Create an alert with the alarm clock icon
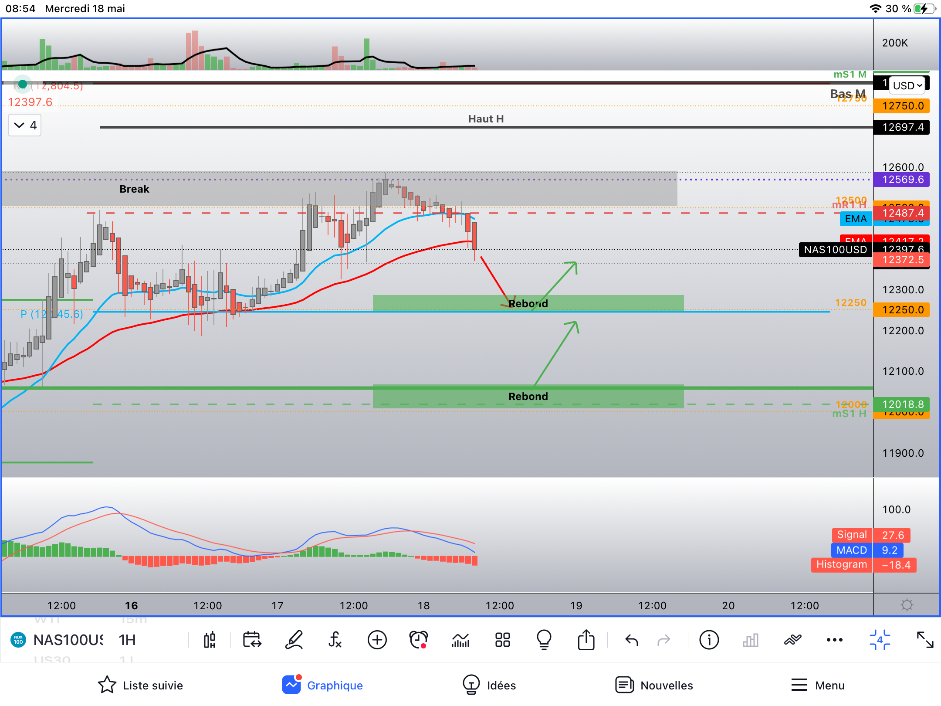Viewport: 941px width, 706px height. (419, 640)
